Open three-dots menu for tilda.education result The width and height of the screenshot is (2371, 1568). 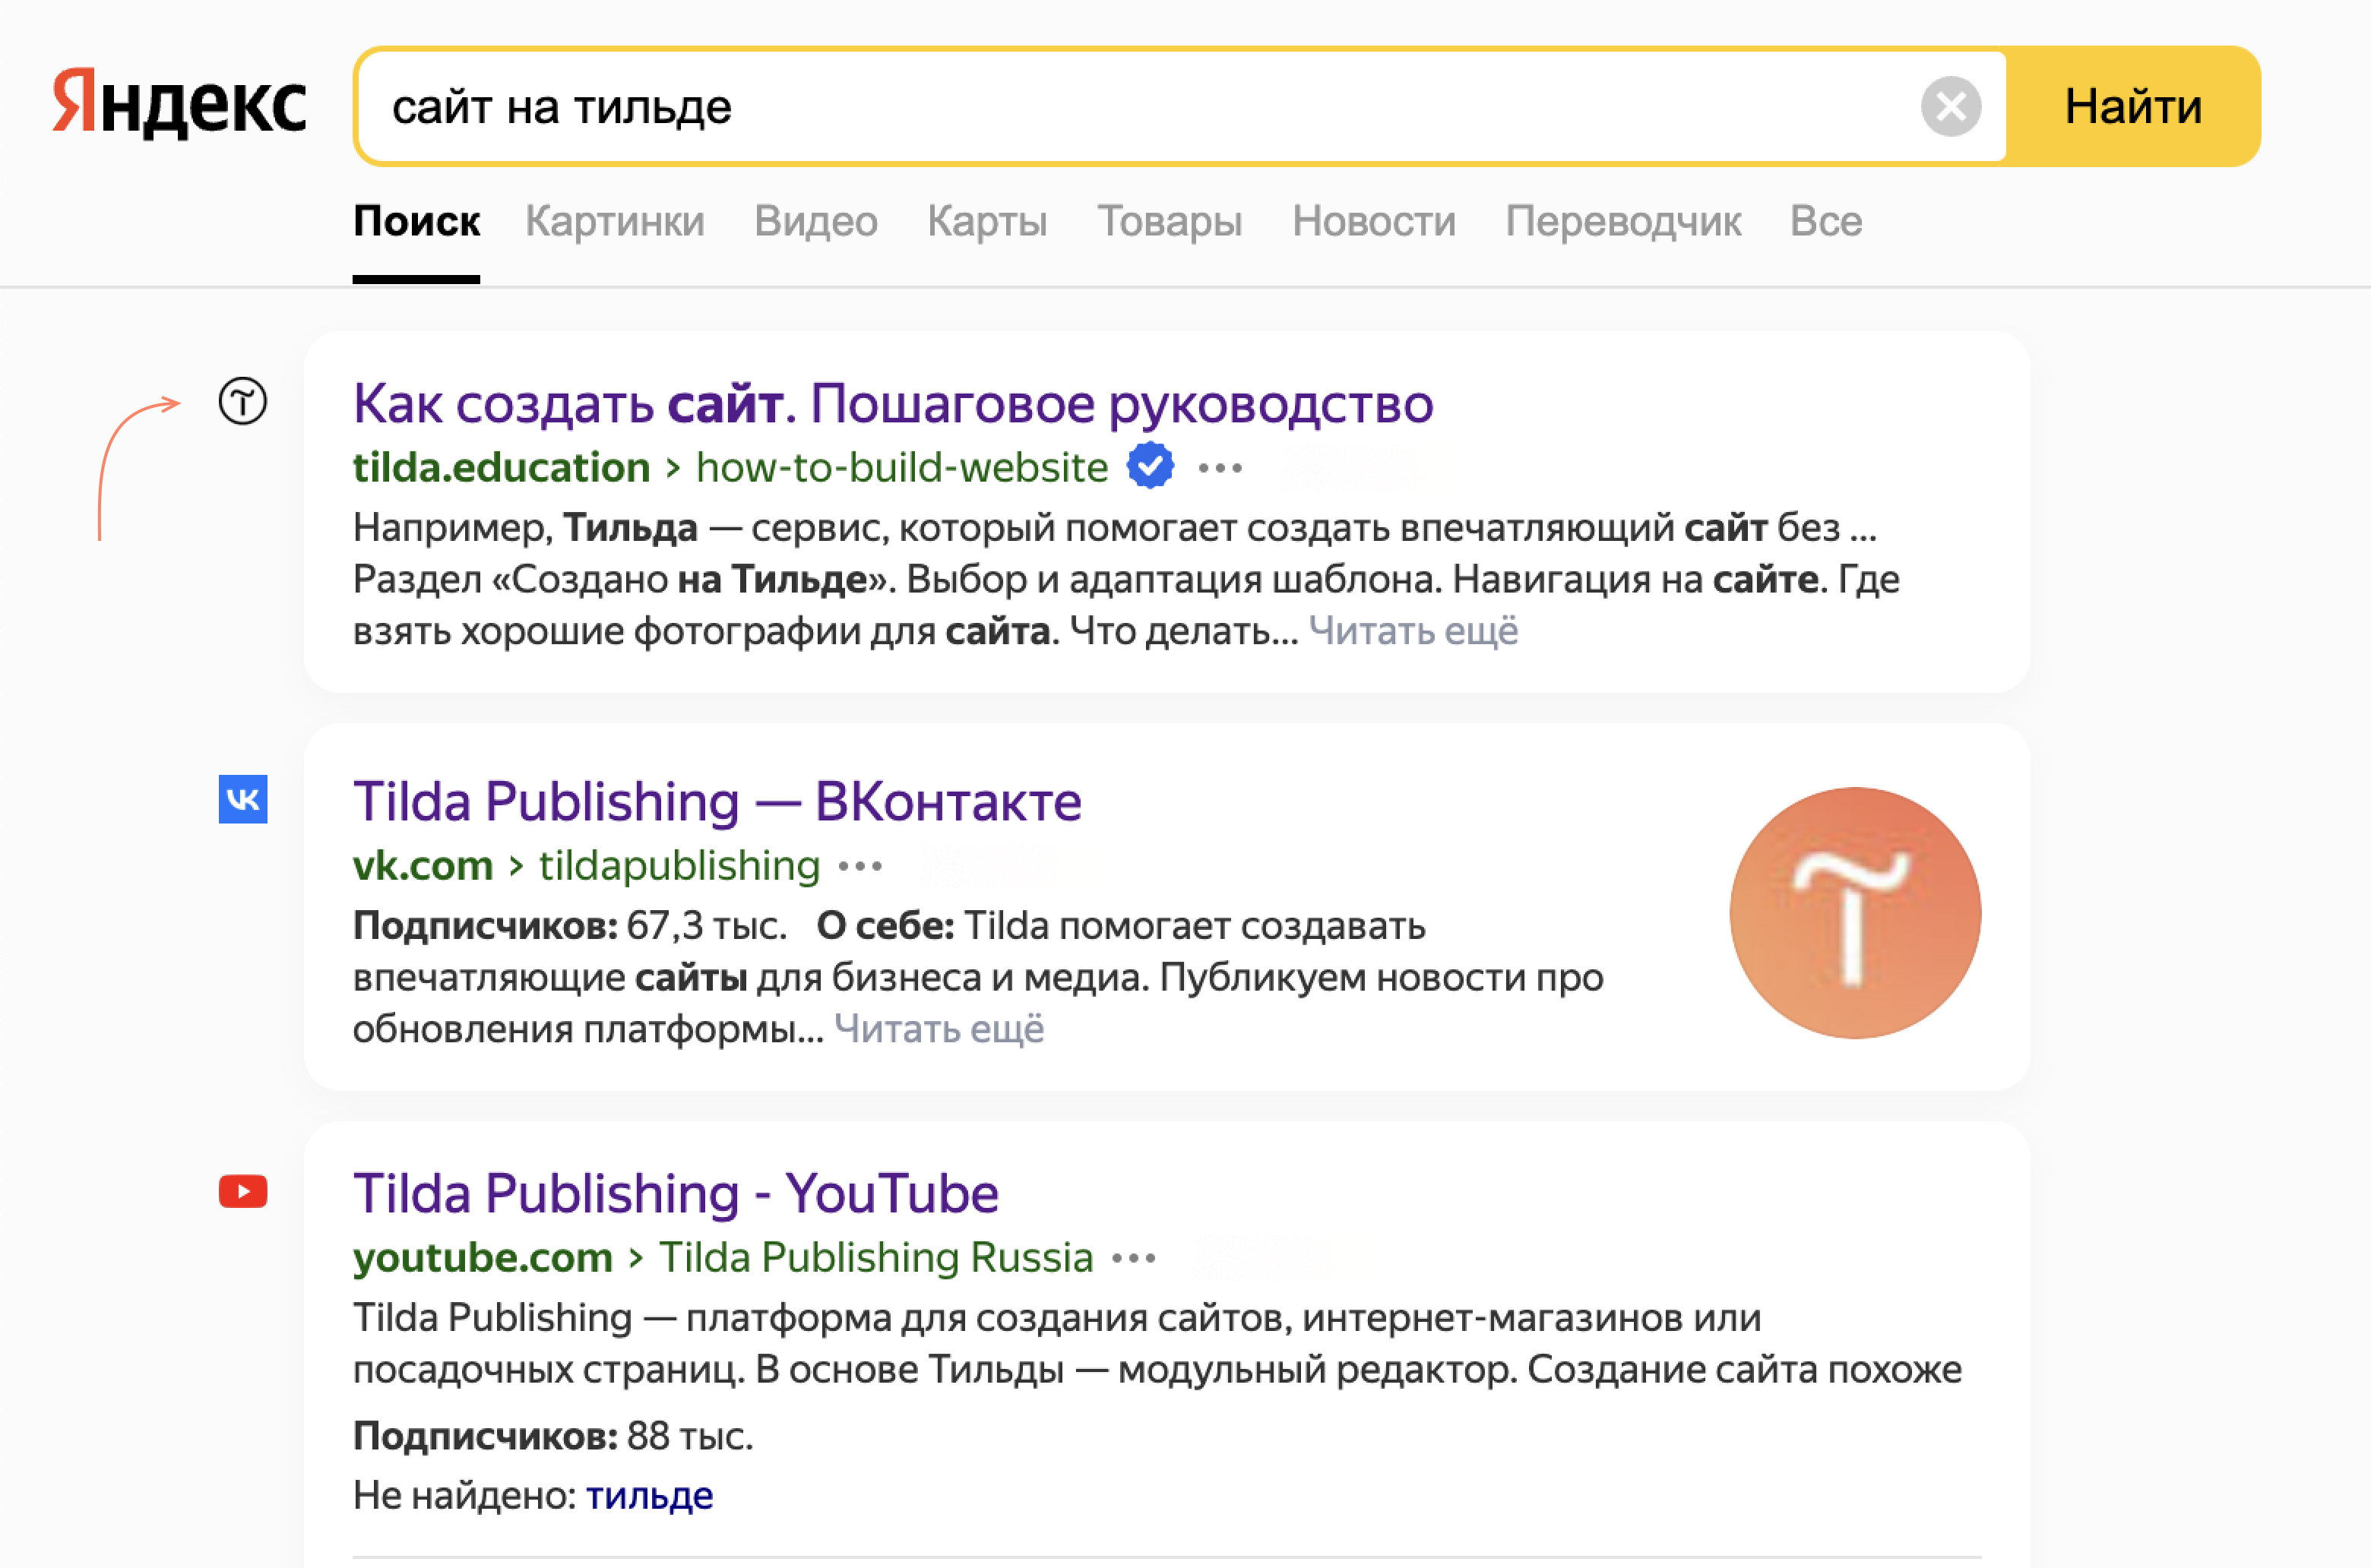click(x=1220, y=468)
